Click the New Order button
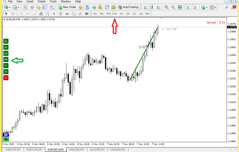Image resolution: width=239 pixels, height=152 pixels. pos(67,7)
